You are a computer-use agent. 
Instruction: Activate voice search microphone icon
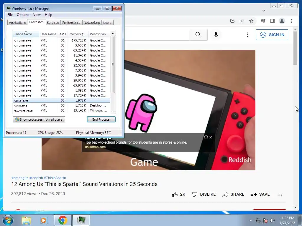click(x=216, y=35)
